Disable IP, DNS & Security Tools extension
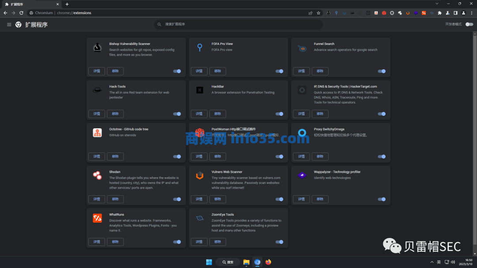Image resolution: width=477 pixels, height=268 pixels. [382, 114]
